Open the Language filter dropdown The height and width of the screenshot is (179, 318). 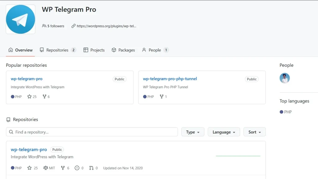click(x=224, y=132)
